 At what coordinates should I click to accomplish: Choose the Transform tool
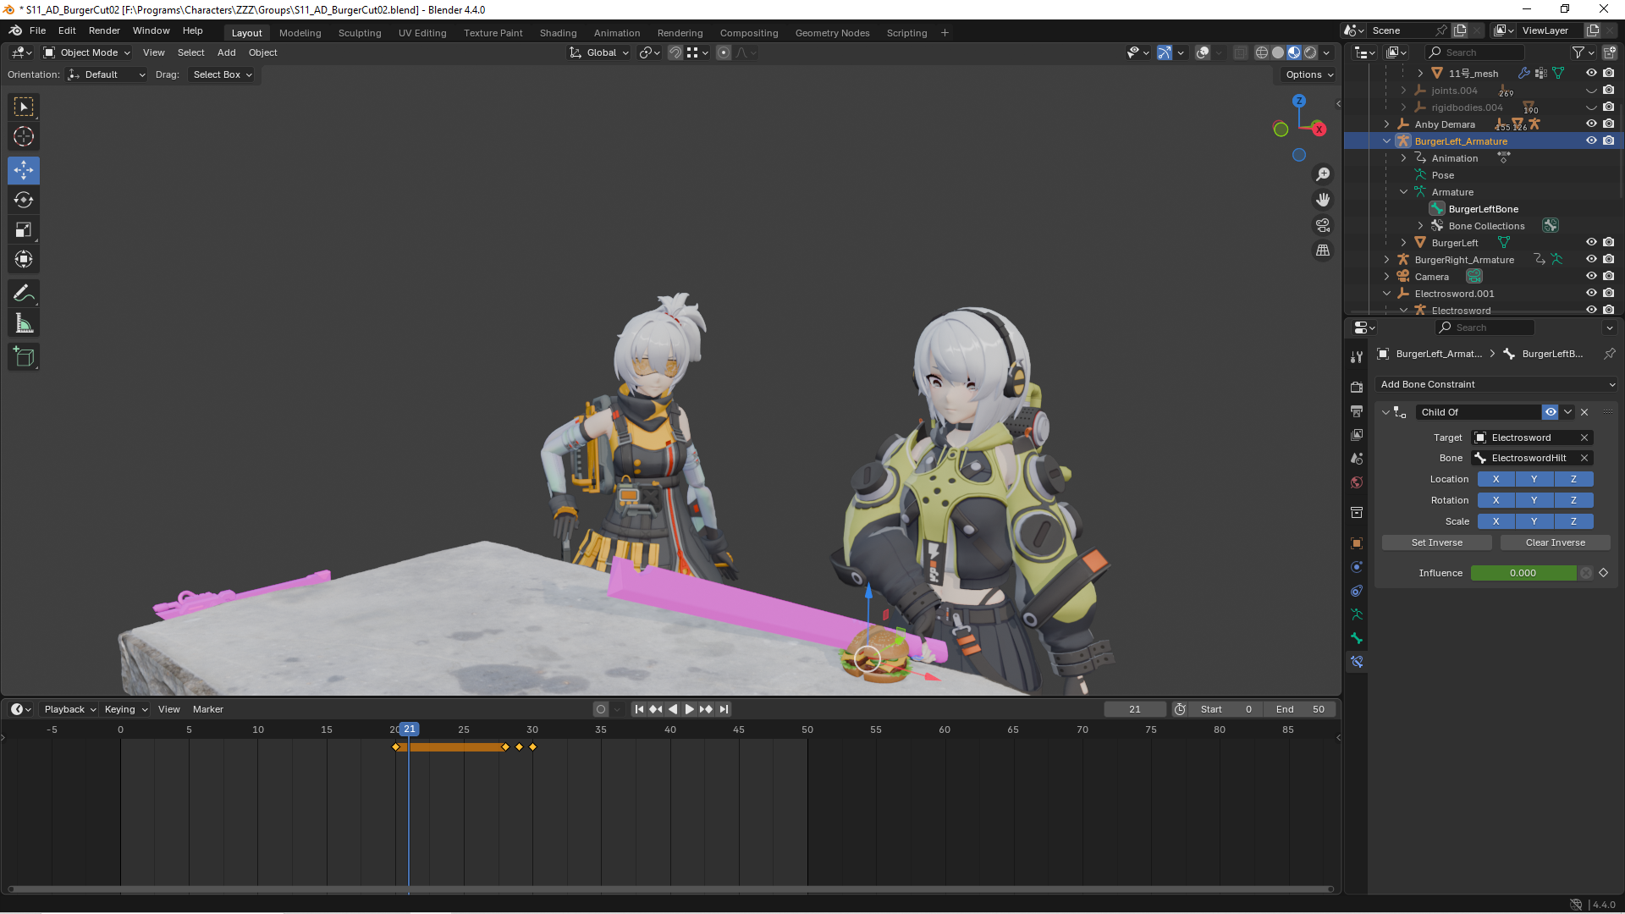(24, 259)
